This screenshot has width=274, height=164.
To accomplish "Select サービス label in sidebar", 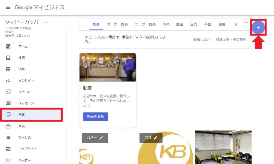I will [x=25, y=138].
